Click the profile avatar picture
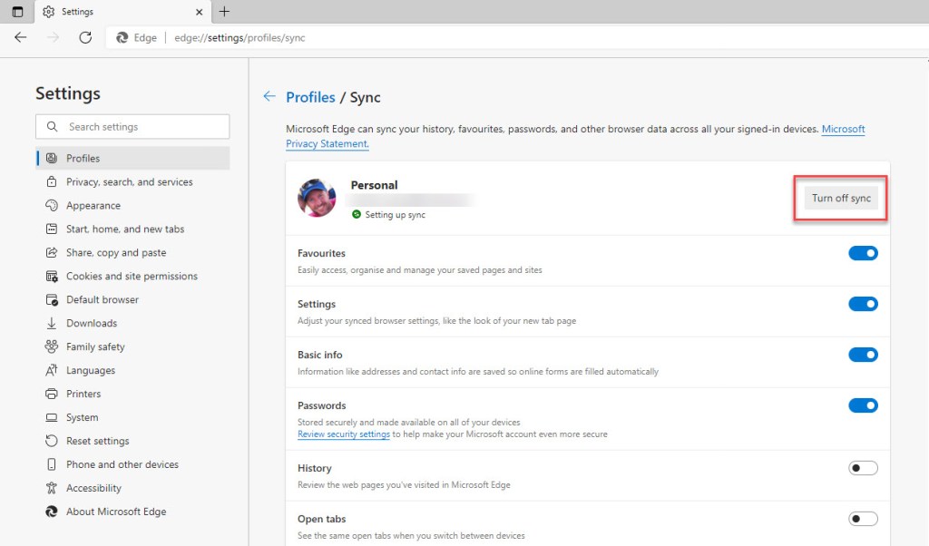 click(x=317, y=198)
